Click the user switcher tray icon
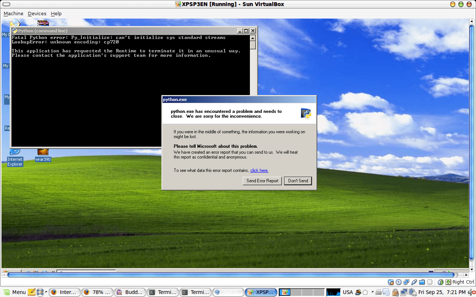 [x=358, y=292]
